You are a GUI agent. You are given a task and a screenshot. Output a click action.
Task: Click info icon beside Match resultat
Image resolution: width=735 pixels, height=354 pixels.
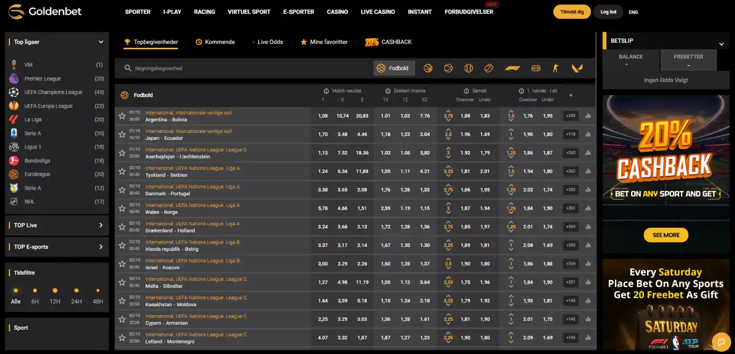click(327, 91)
